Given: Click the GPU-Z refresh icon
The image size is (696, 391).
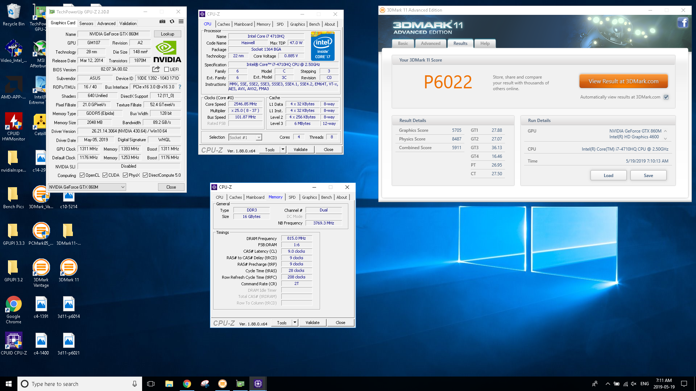Looking at the screenshot, I should tap(172, 22).
